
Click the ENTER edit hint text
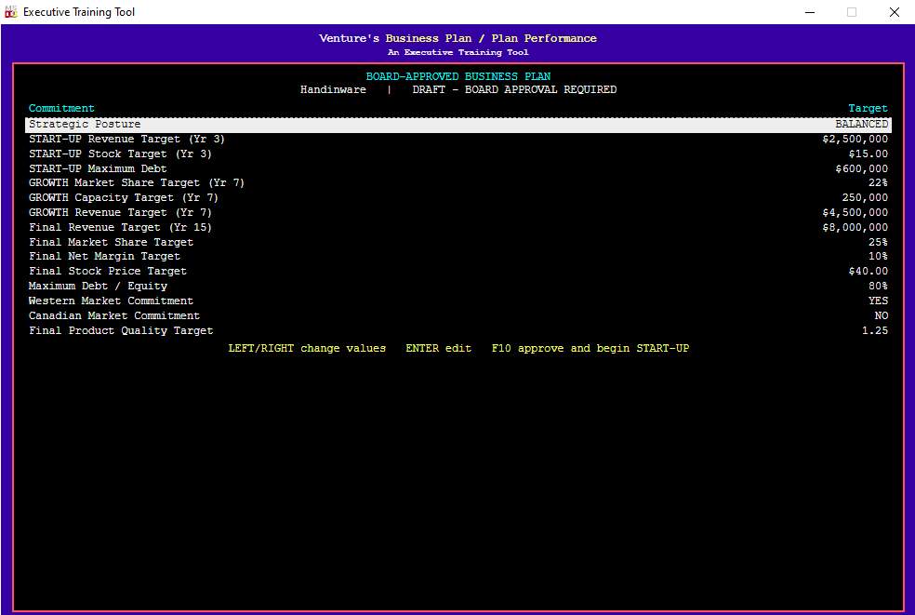(438, 349)
